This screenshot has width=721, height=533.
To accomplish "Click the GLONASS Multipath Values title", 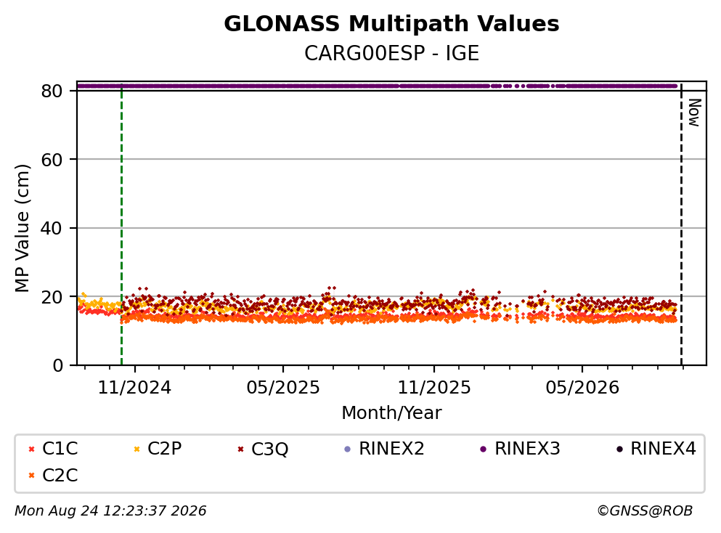I will point(391,24).
